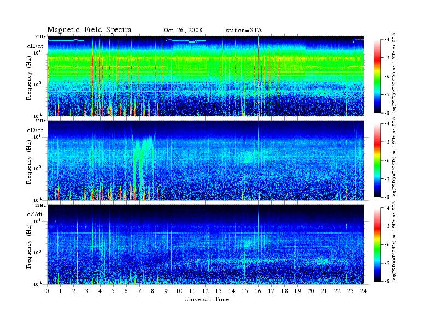Screen dimensions: 433x334
Task: Click the "Universal Time" axis title
Action: (206, 299)
